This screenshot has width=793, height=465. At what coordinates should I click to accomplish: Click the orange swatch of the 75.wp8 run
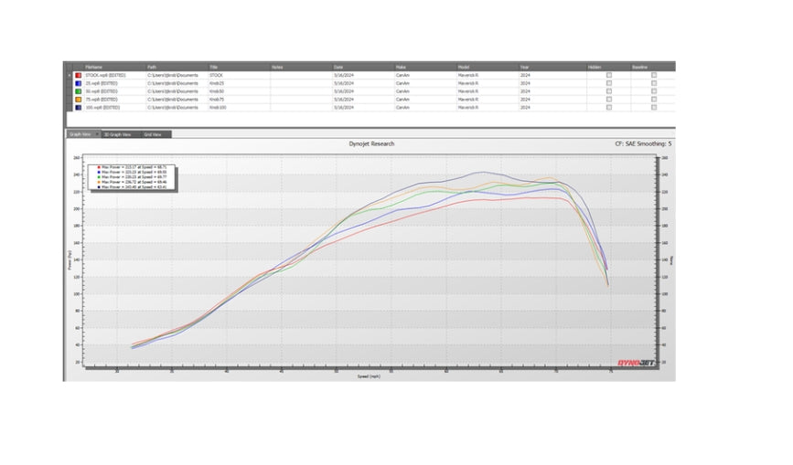tap(79, 100)
